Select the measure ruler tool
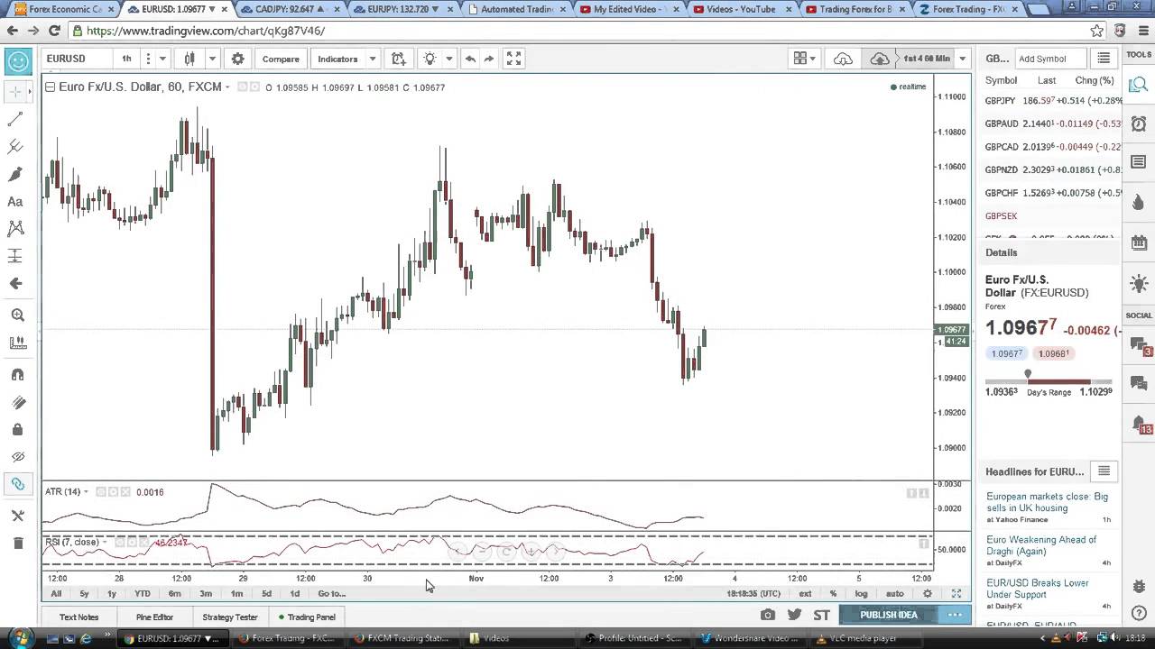Viewport: 1155px width, 649px height. click(x=17, y=343)
